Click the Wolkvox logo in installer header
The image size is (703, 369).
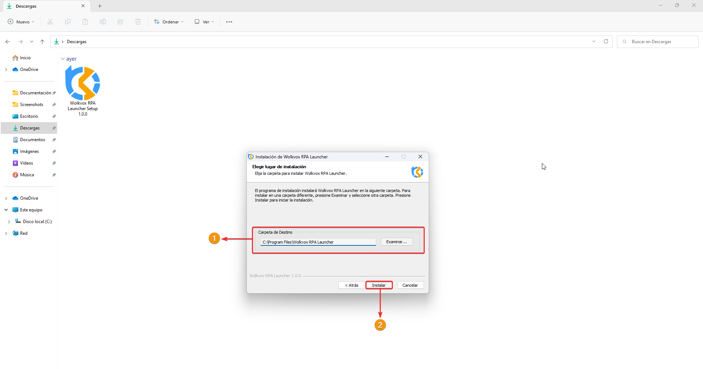click(x=417, y=172)
